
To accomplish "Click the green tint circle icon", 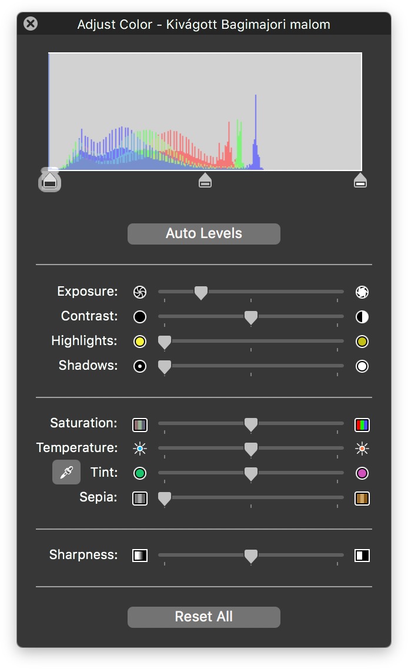I will coord(140,473).
